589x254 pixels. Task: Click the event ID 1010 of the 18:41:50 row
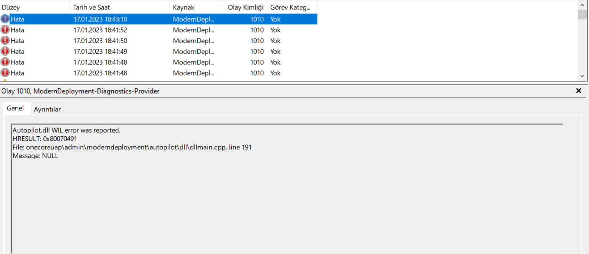pos(257,41)
